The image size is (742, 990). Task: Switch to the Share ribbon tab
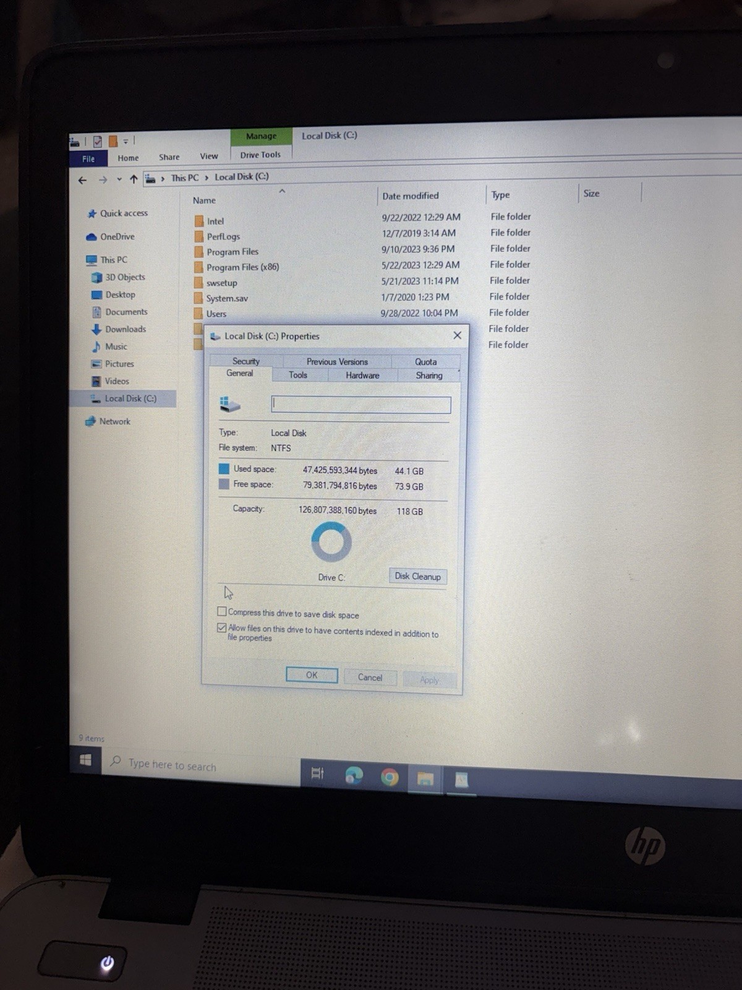pyautogui.click(x=169, y=157)
